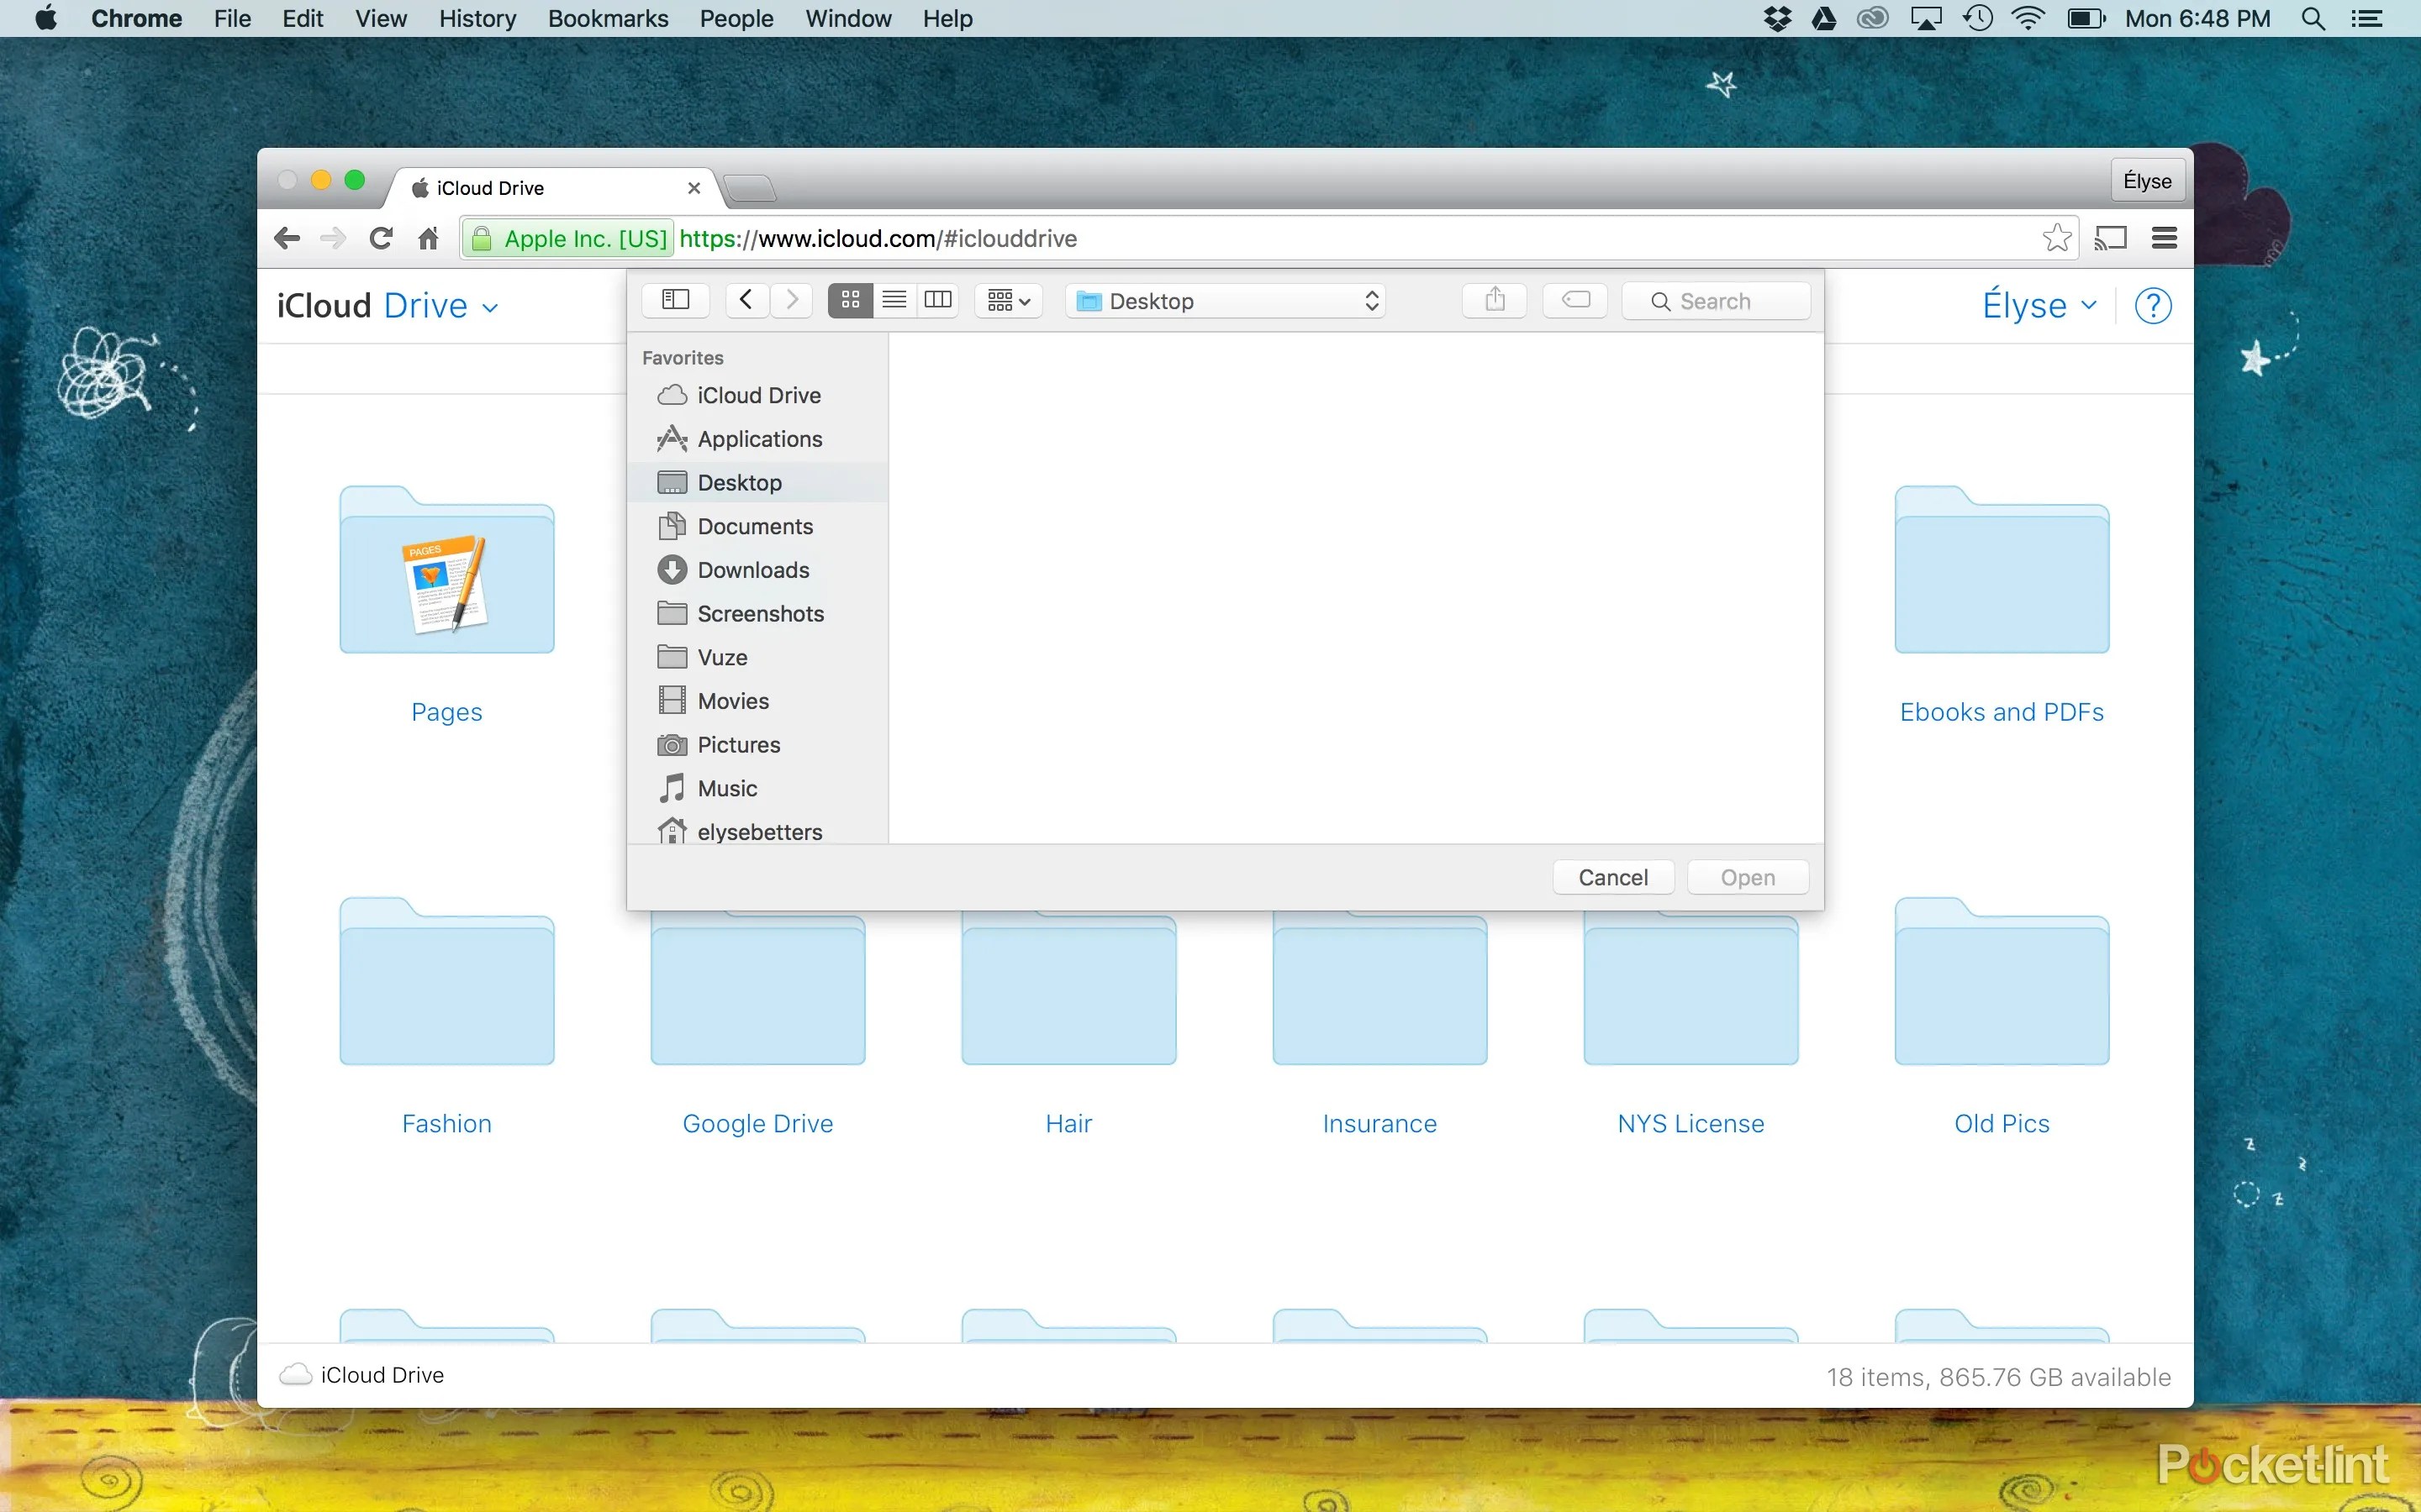Switch the file dialog to list view

point(894,300)
